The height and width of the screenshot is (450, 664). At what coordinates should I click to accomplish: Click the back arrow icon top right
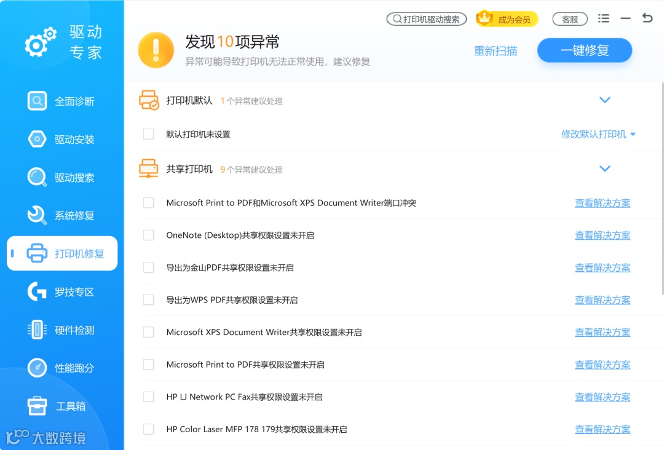(x=647, y=18)
